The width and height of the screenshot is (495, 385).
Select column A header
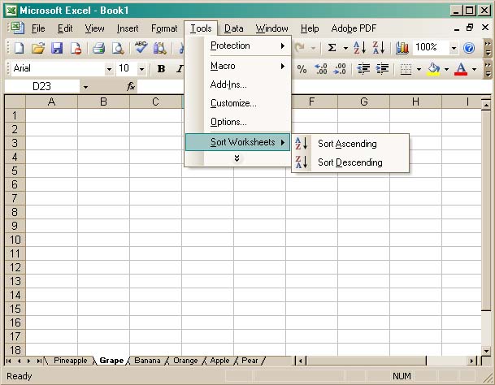(51, 102)
